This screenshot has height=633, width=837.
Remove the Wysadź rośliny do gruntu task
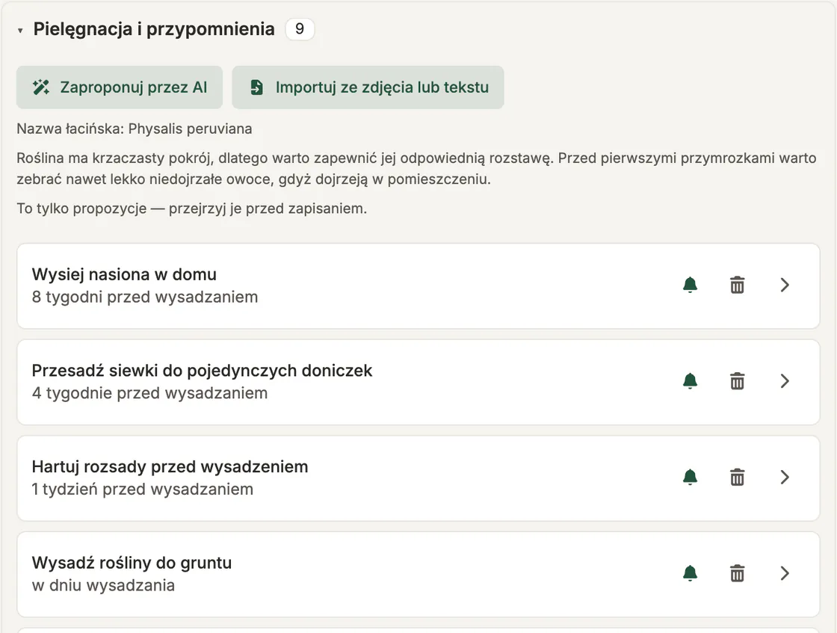point(737,573)
